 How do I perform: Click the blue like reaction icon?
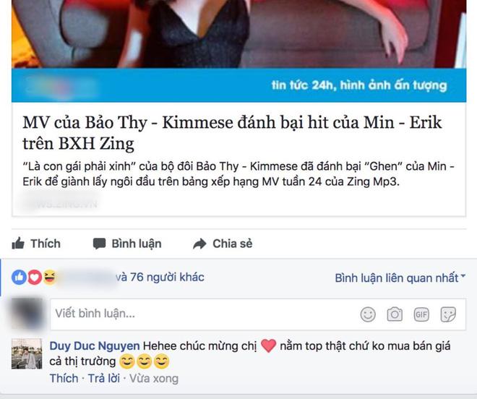(x=20, y=278)
